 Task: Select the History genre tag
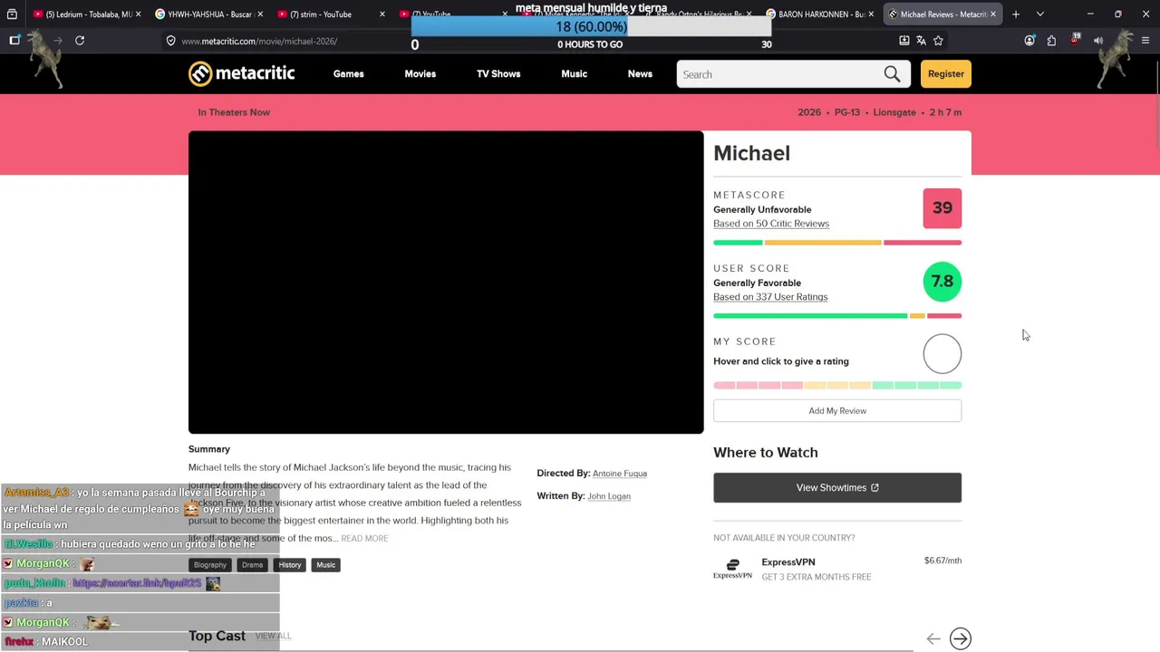[290, 565]
